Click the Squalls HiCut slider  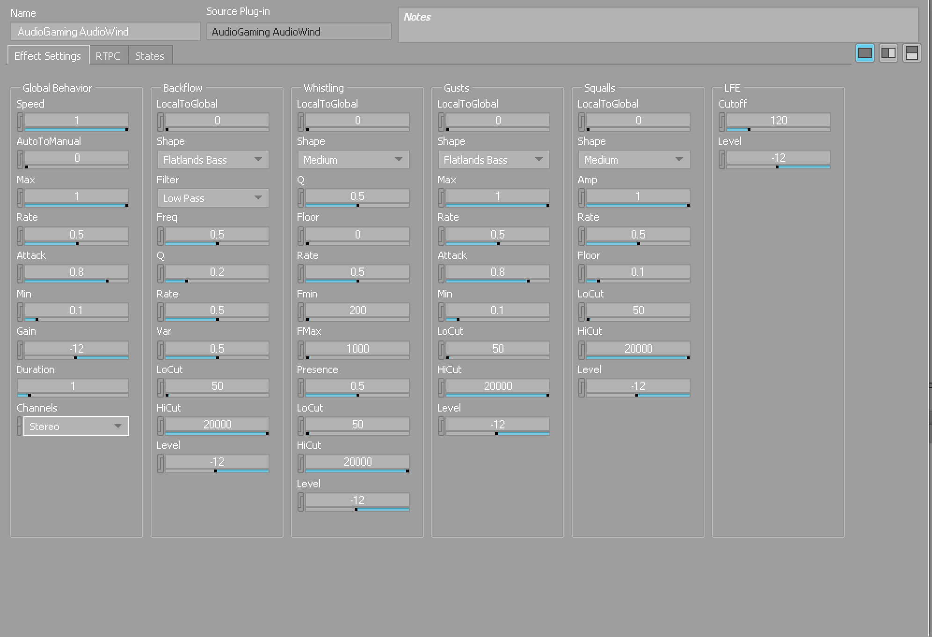tap(638, 350)
